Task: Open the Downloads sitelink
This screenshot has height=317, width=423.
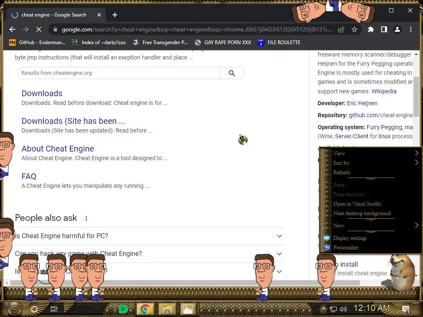Action: (42, 93)
